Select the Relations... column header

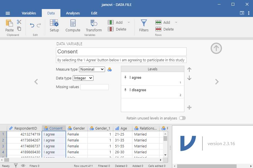146,128
